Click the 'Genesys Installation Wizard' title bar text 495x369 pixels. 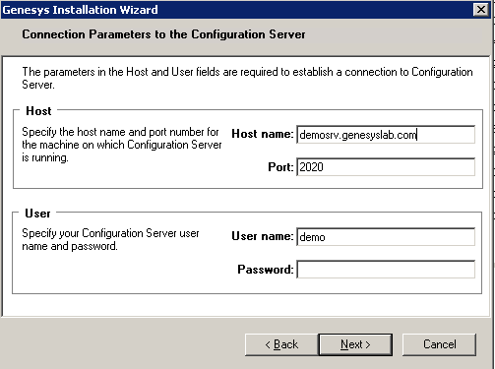80,10
